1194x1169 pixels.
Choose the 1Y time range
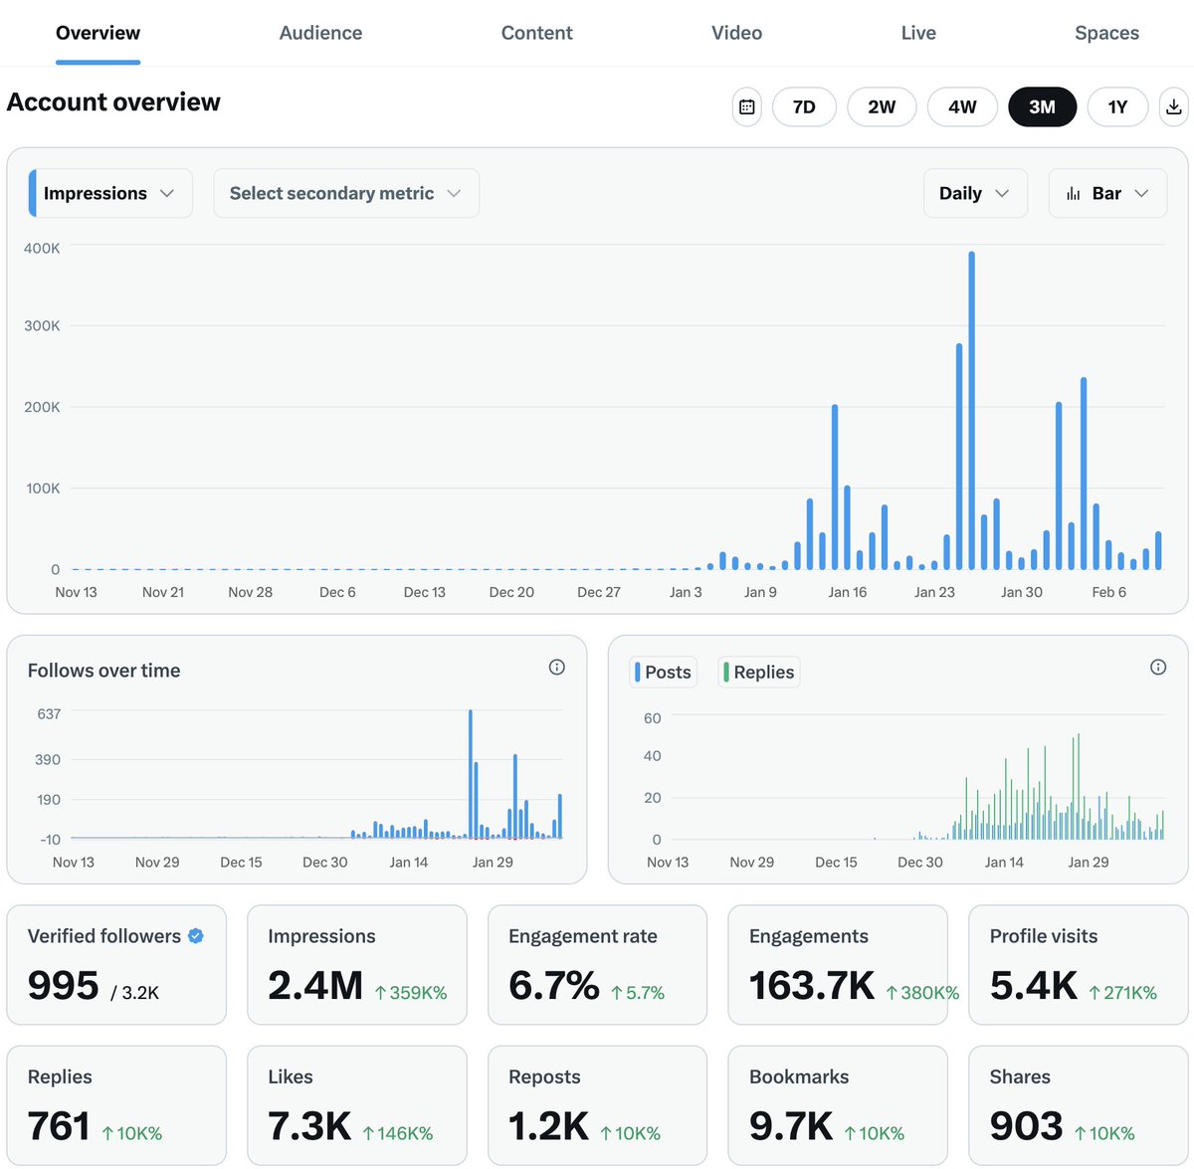1117,106
